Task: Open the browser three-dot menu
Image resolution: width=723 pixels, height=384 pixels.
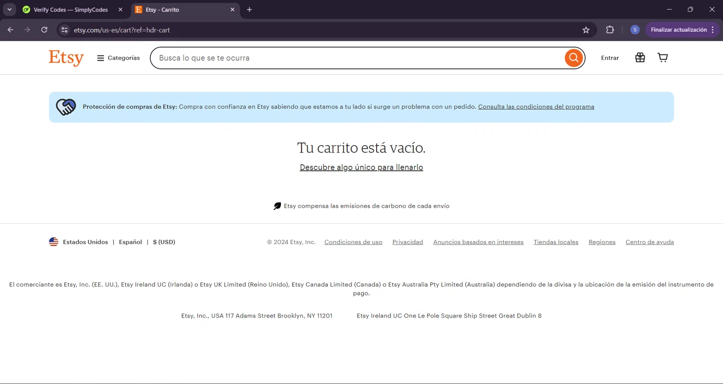Action: (x=713, y=30)
